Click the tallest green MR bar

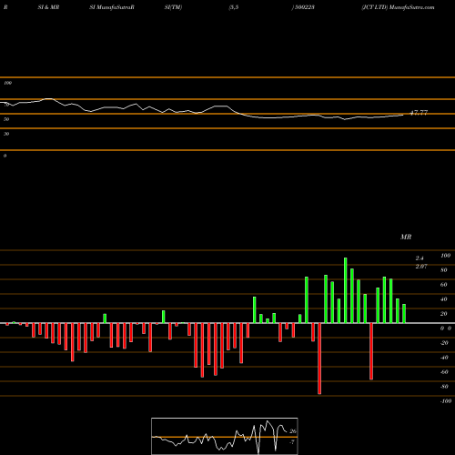346,290
